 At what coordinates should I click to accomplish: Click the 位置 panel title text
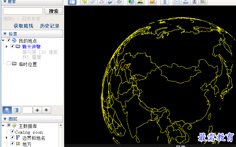tap(13, 34)
